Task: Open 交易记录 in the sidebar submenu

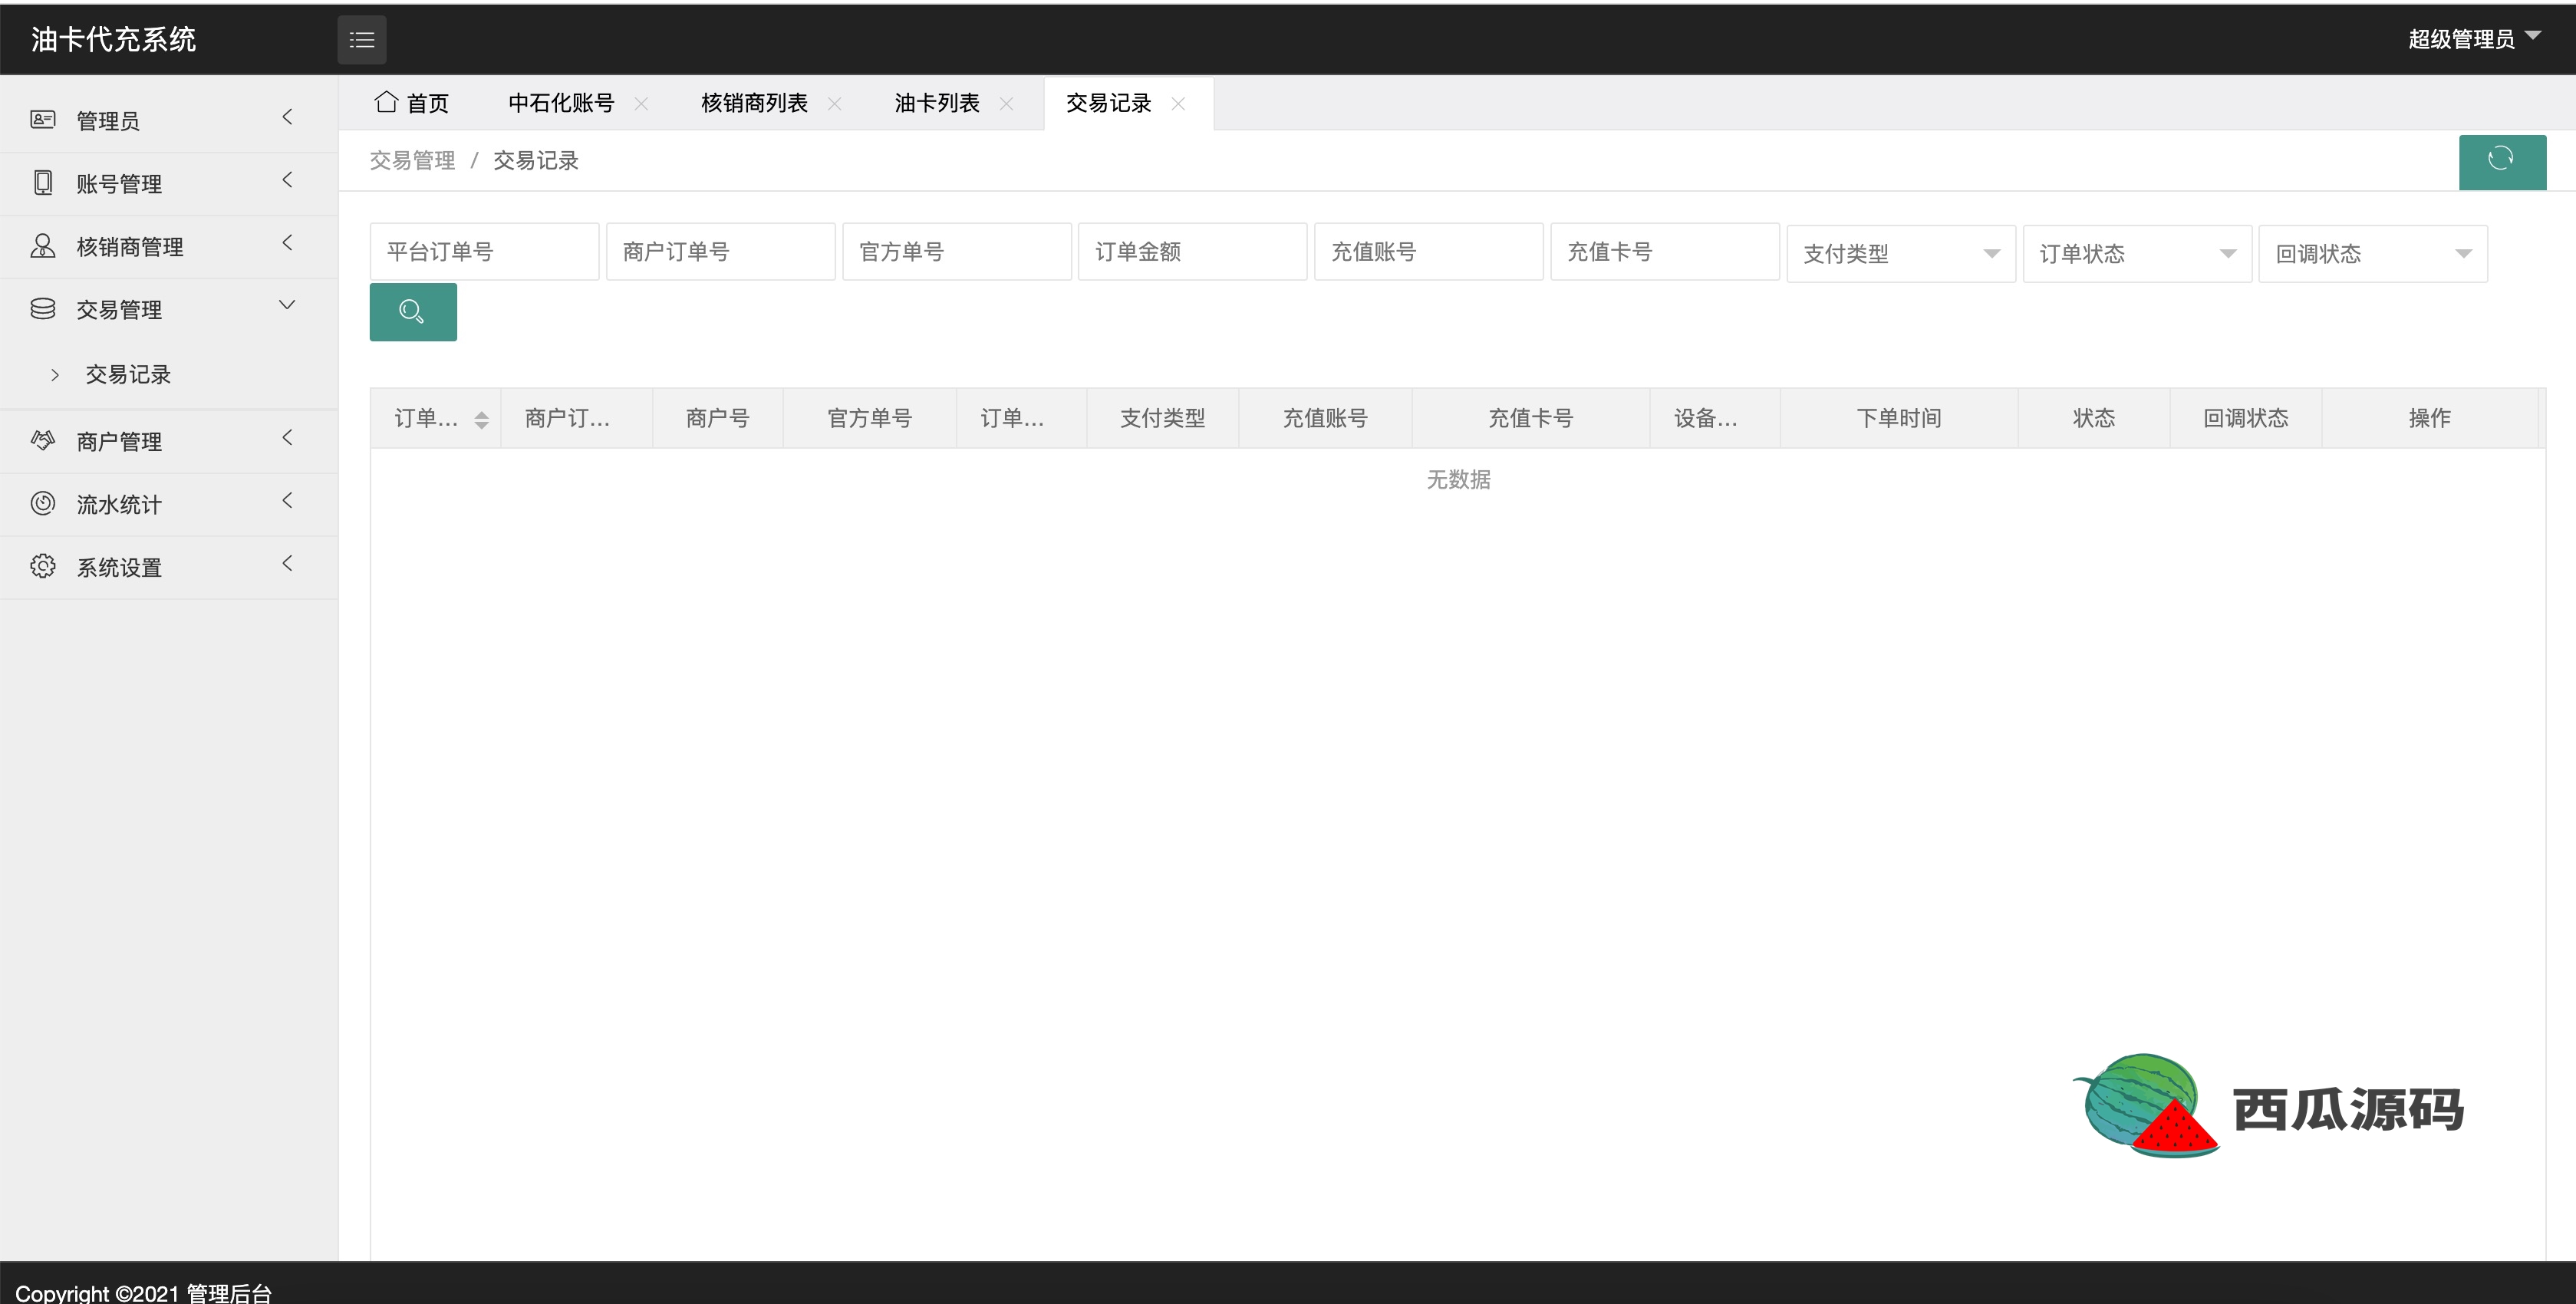Action: click(128, 374)
